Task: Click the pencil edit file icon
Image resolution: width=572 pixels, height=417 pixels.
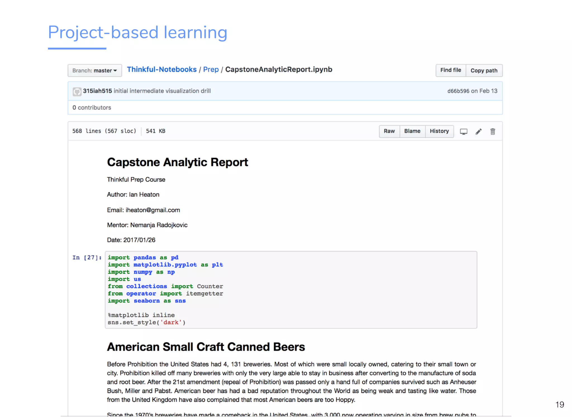Action: pos(478,131)
